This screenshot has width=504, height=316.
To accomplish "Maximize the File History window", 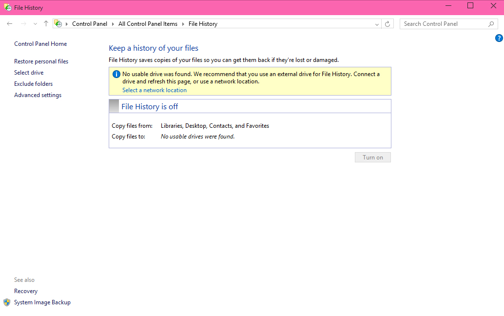I will point(470,6).
